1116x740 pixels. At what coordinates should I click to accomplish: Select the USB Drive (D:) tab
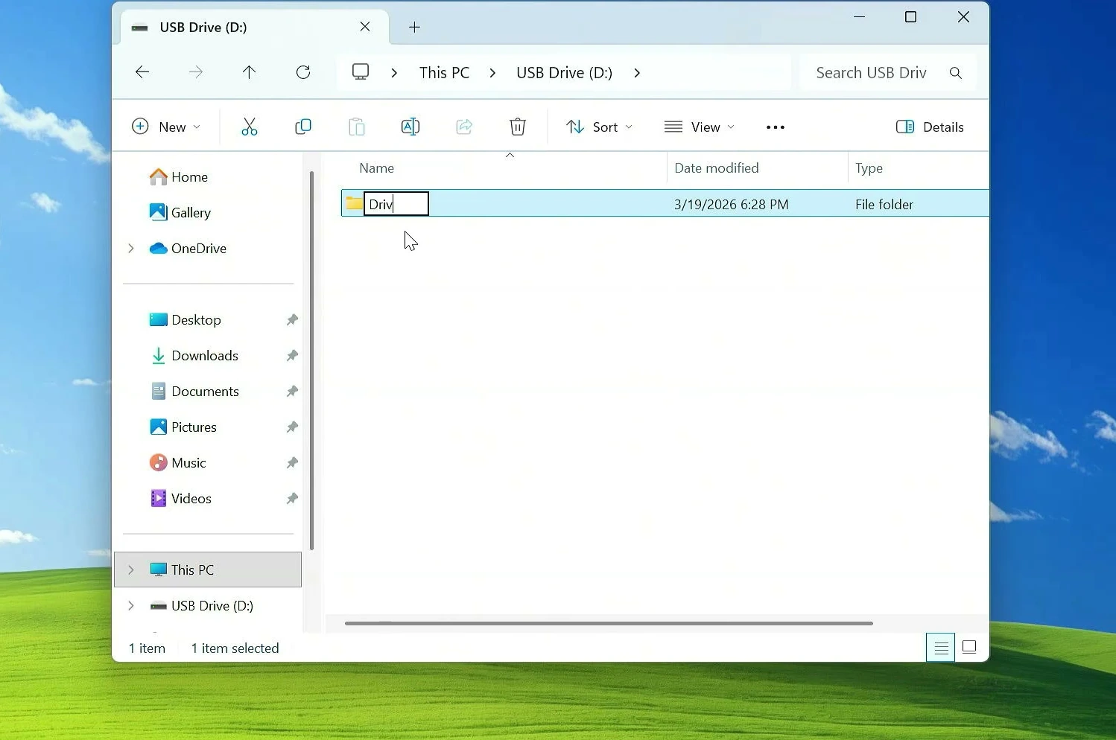tap(255, 28)
